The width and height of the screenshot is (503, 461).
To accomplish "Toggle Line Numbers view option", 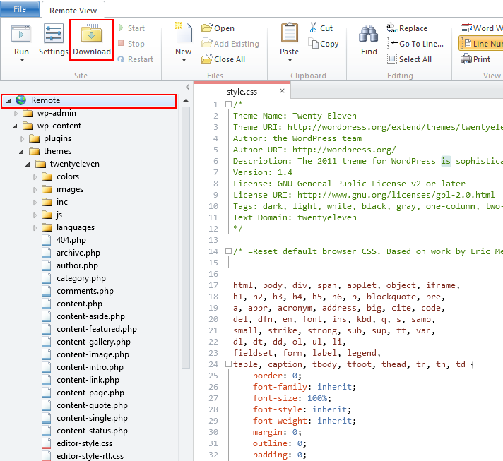I will (481, 44).
